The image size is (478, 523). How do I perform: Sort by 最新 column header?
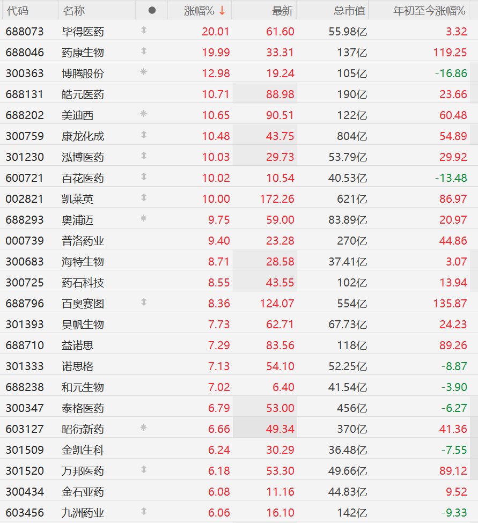[x=282, y=11]
